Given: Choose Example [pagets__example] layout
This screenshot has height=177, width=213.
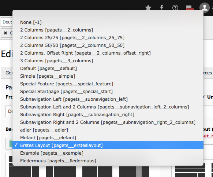Looking at the screenshot, I should (108, 153).
